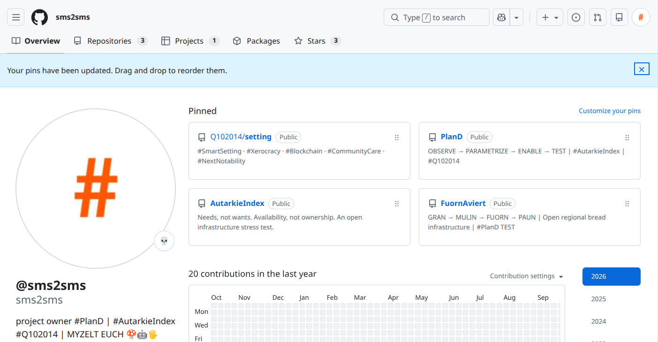Open the Q102014/setting repository link
Image resolution: width=658 pixels, height=342 pixels.
(x=241, y=137)
